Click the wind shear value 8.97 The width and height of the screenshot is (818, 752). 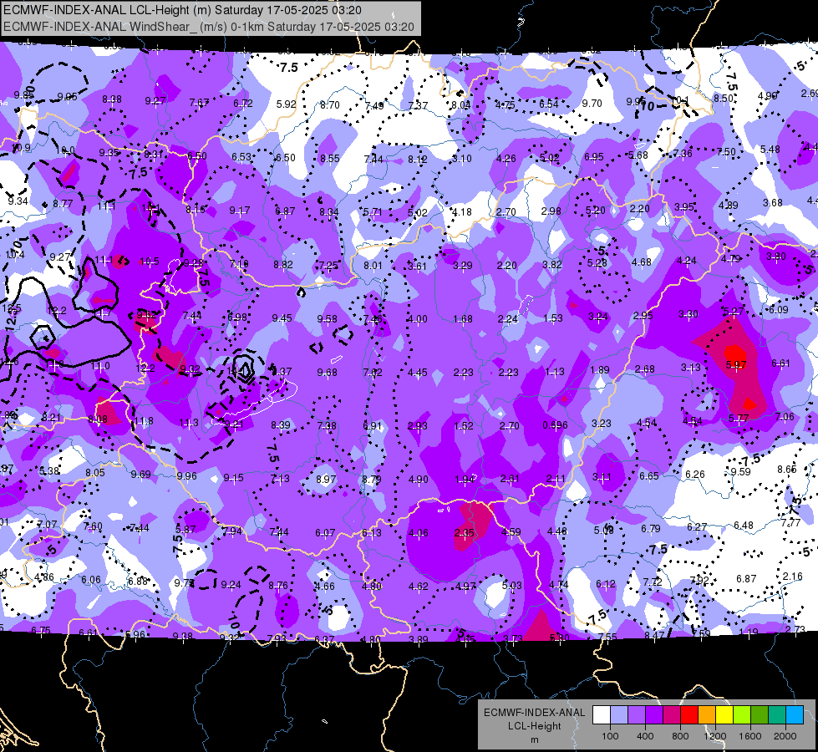point(326,479)
